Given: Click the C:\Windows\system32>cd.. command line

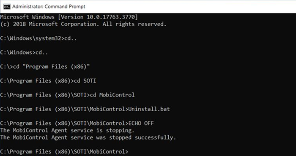Looking at the screenshot, I should coord(38,38).
